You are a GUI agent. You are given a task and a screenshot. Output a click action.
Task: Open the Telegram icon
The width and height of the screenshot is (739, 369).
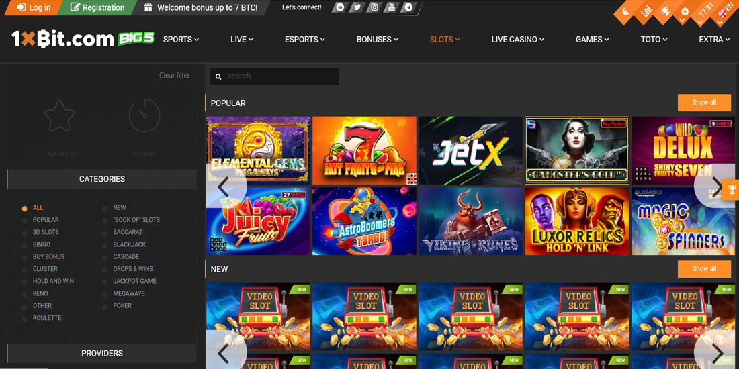pyautogui.click(x=408, y=7)
